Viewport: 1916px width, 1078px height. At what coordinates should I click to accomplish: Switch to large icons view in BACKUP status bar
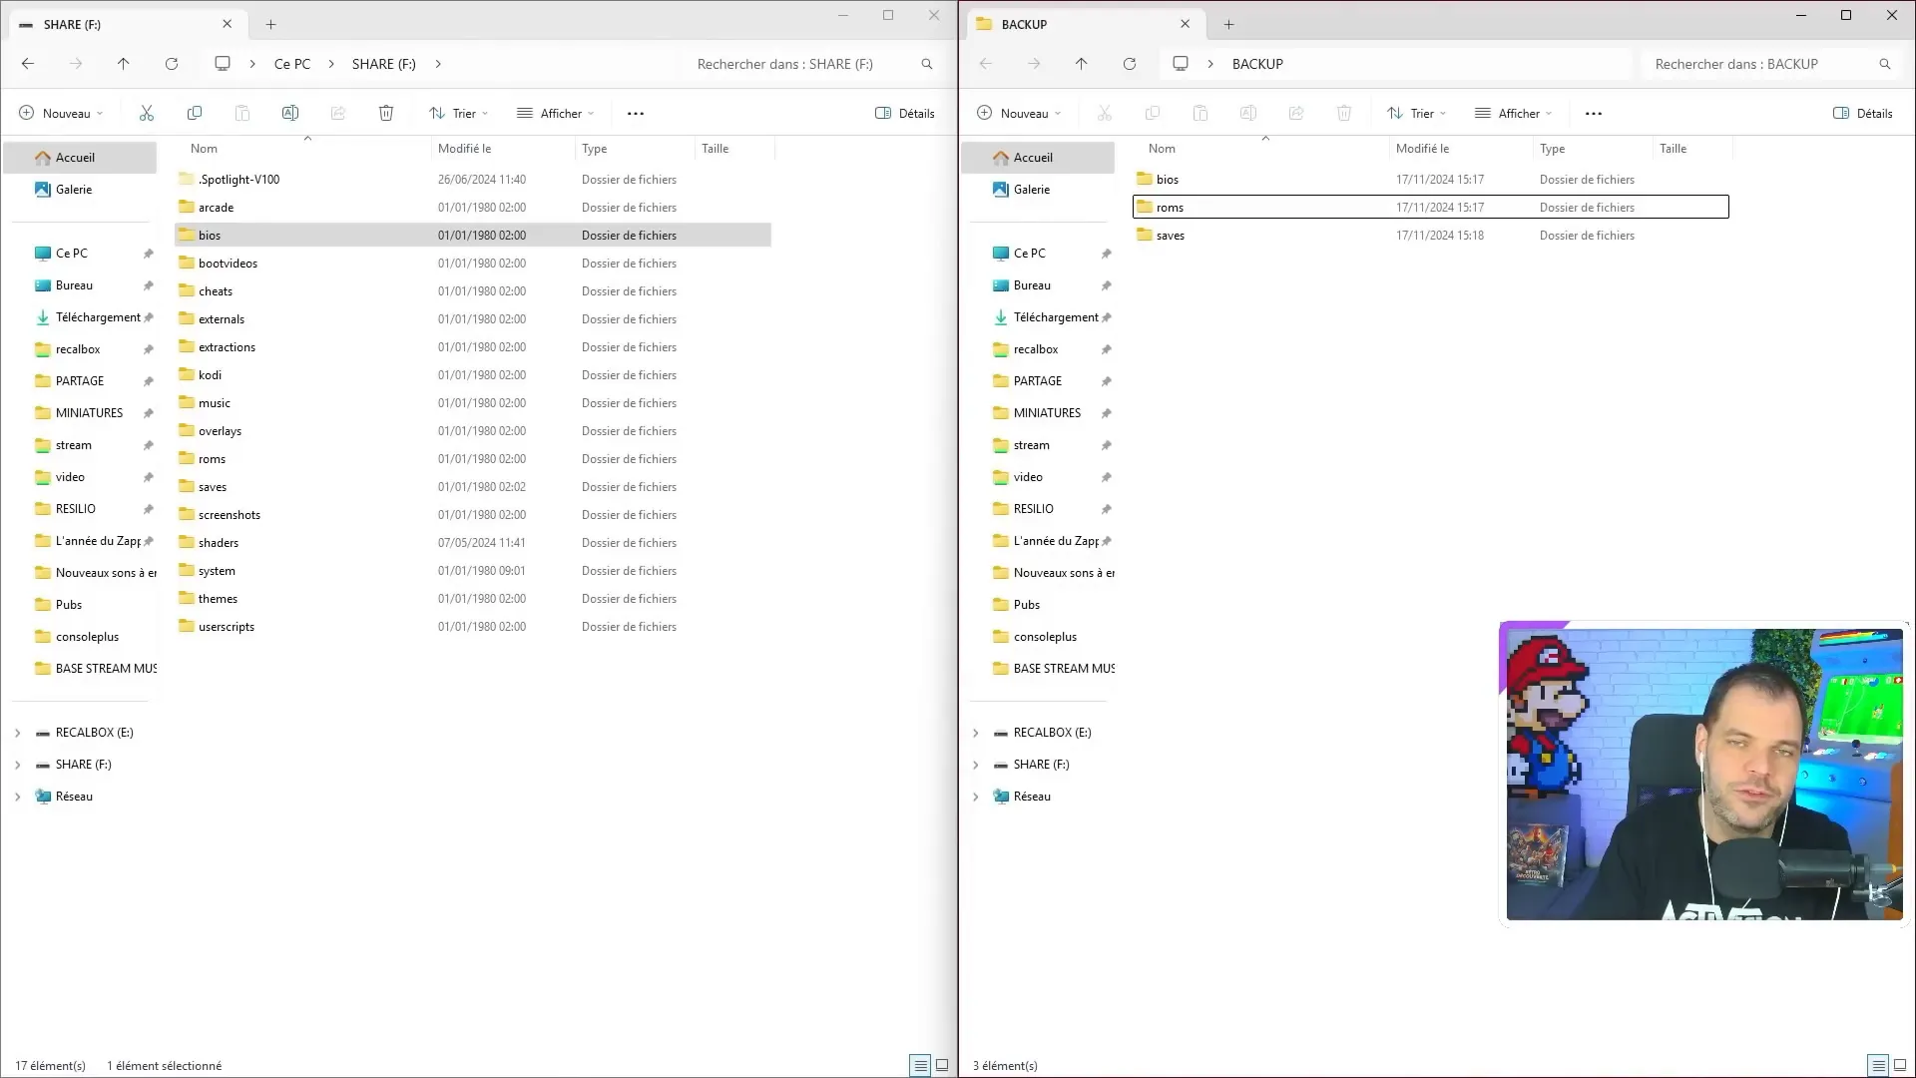point(1900,1065)
